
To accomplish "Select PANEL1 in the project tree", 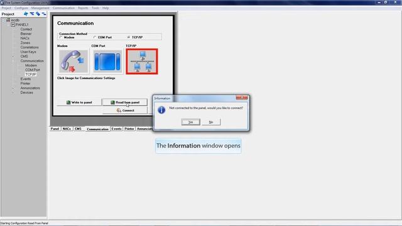I will [x=22, y=24].
